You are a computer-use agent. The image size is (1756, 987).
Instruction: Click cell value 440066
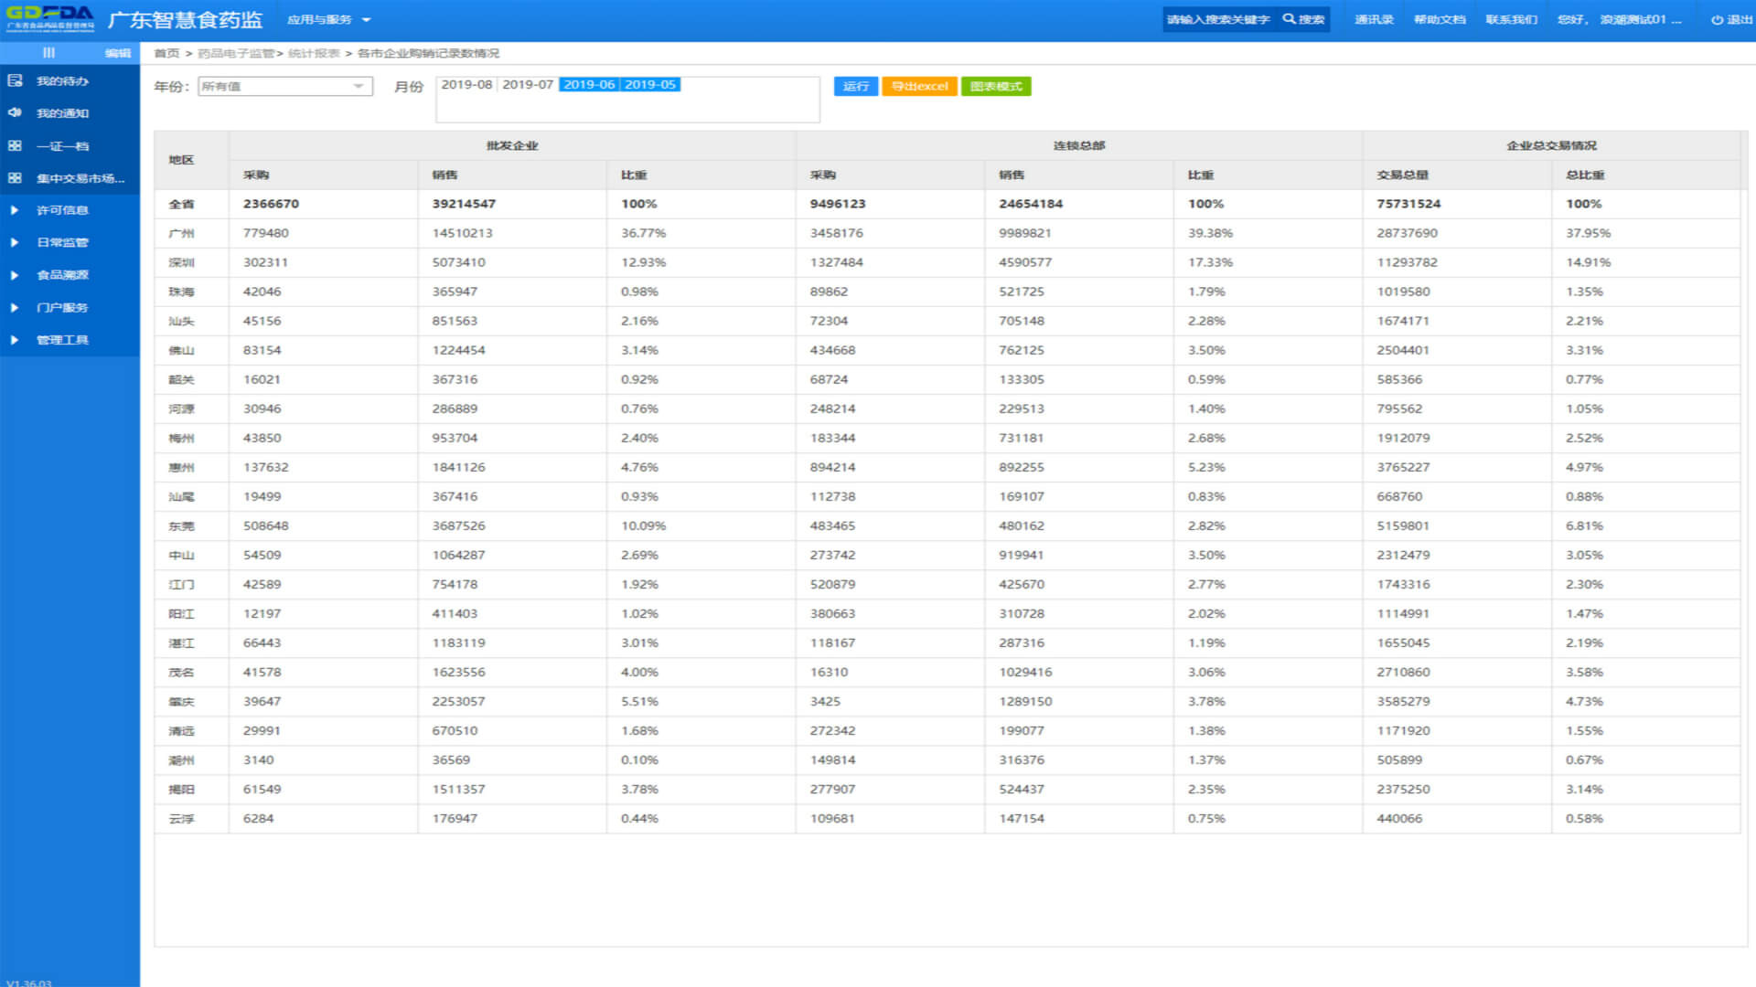[1399, 819]
